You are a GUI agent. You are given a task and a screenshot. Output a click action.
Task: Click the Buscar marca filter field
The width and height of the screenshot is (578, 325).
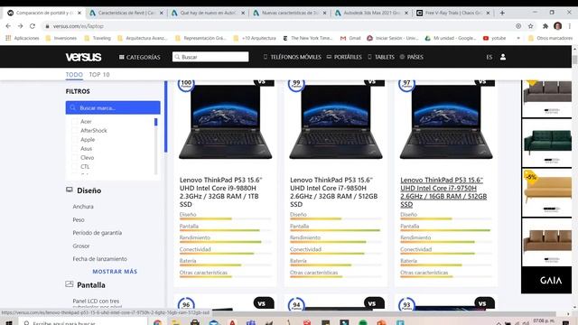pyautogui.click(x=113, y=107)
